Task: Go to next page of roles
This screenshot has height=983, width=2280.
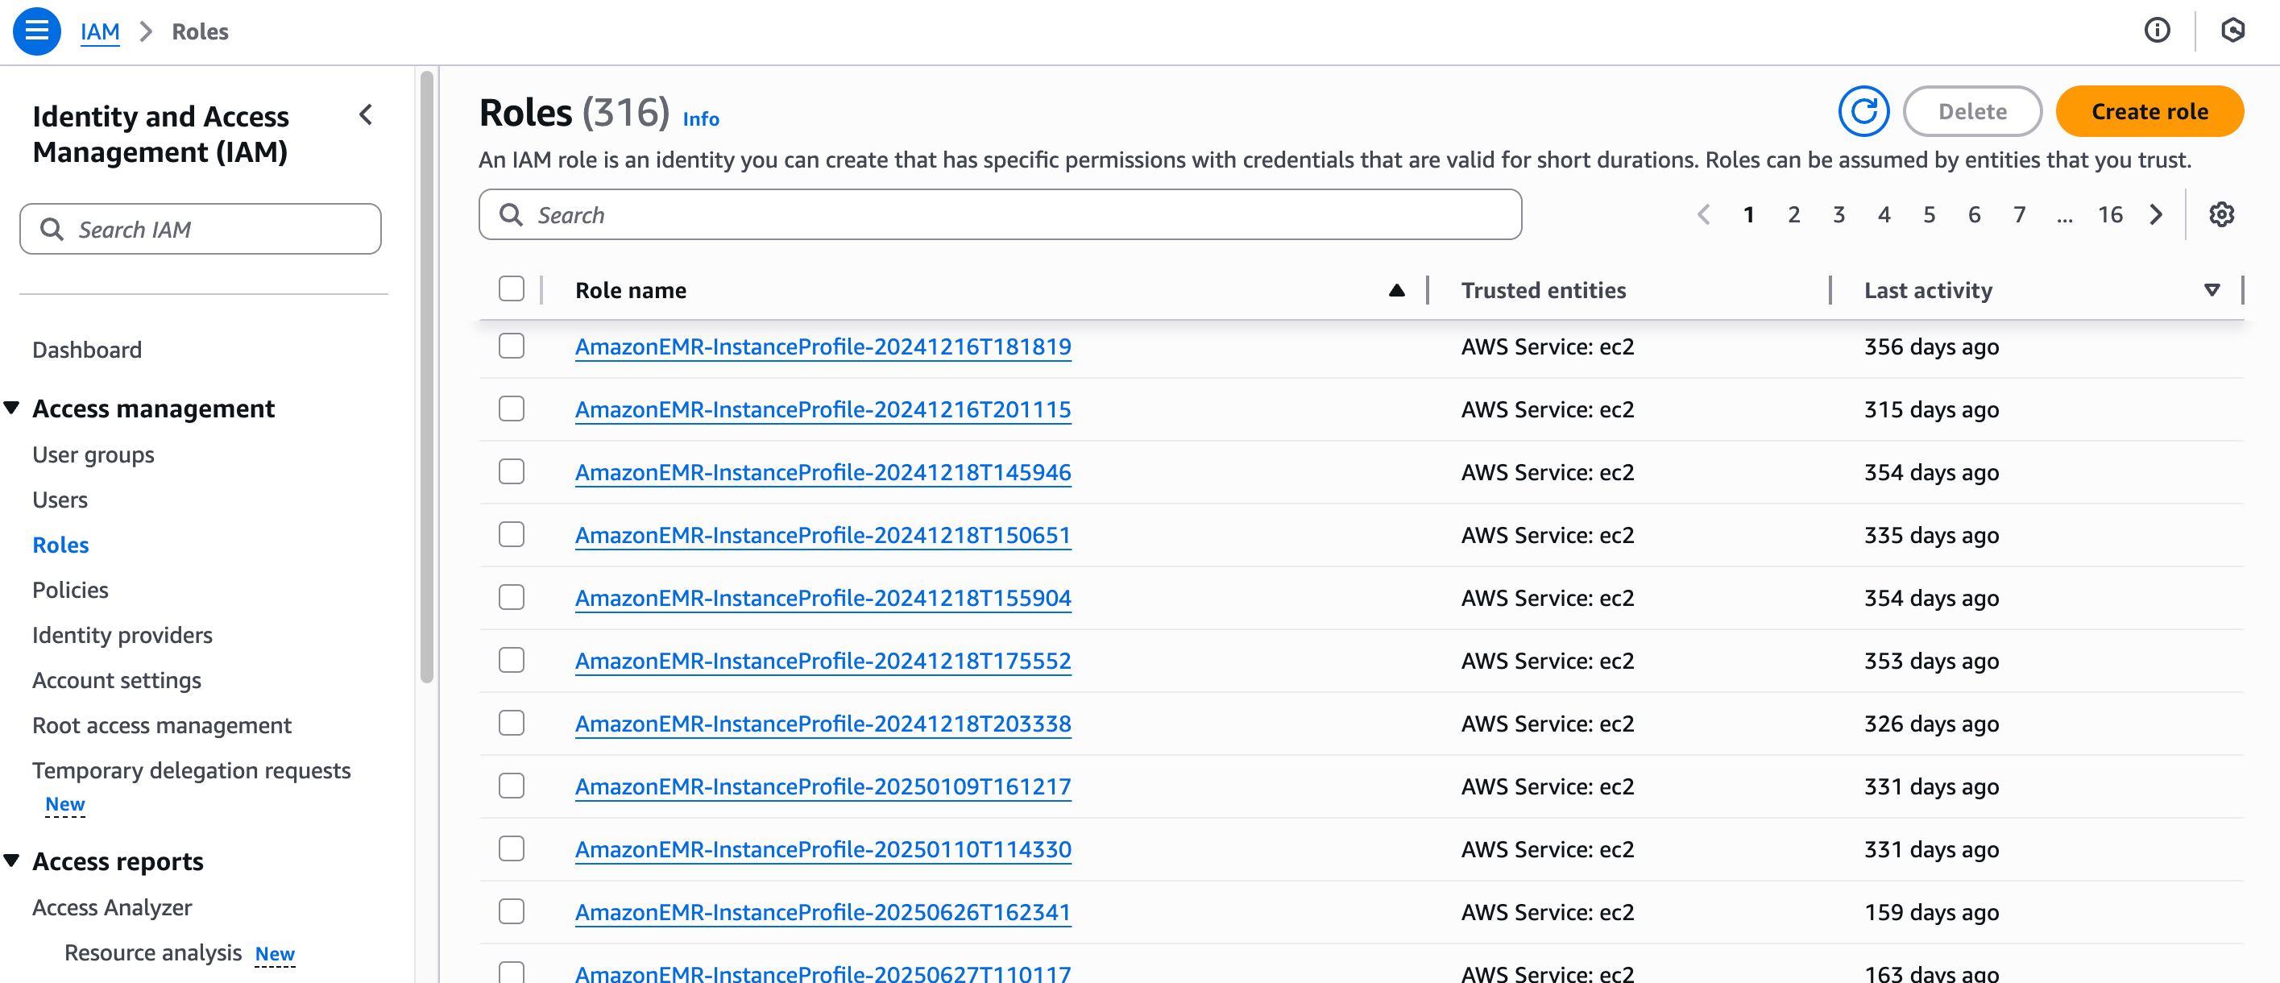Action: [2156, 215]
